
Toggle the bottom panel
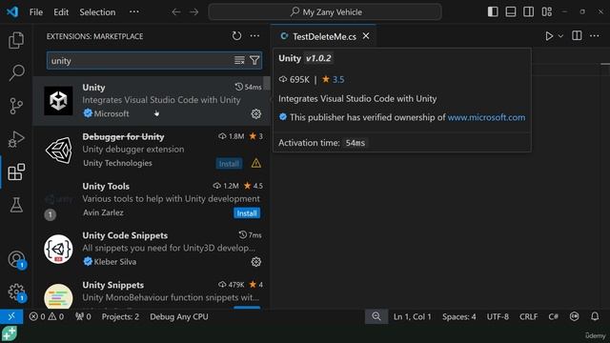point(511,12)
